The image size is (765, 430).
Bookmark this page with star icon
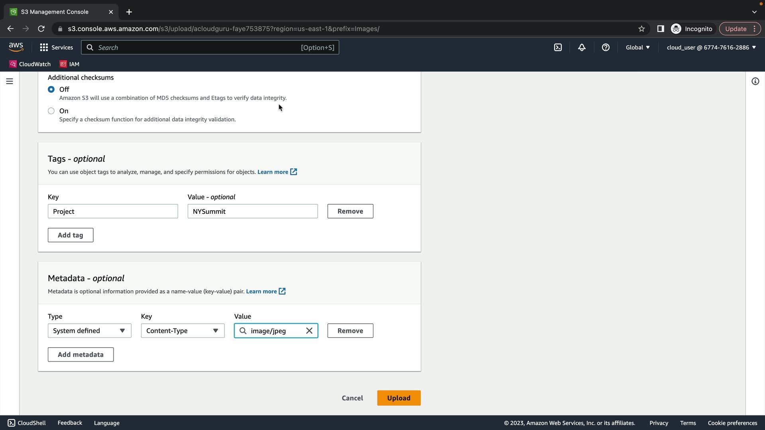(x=641, y=29)
